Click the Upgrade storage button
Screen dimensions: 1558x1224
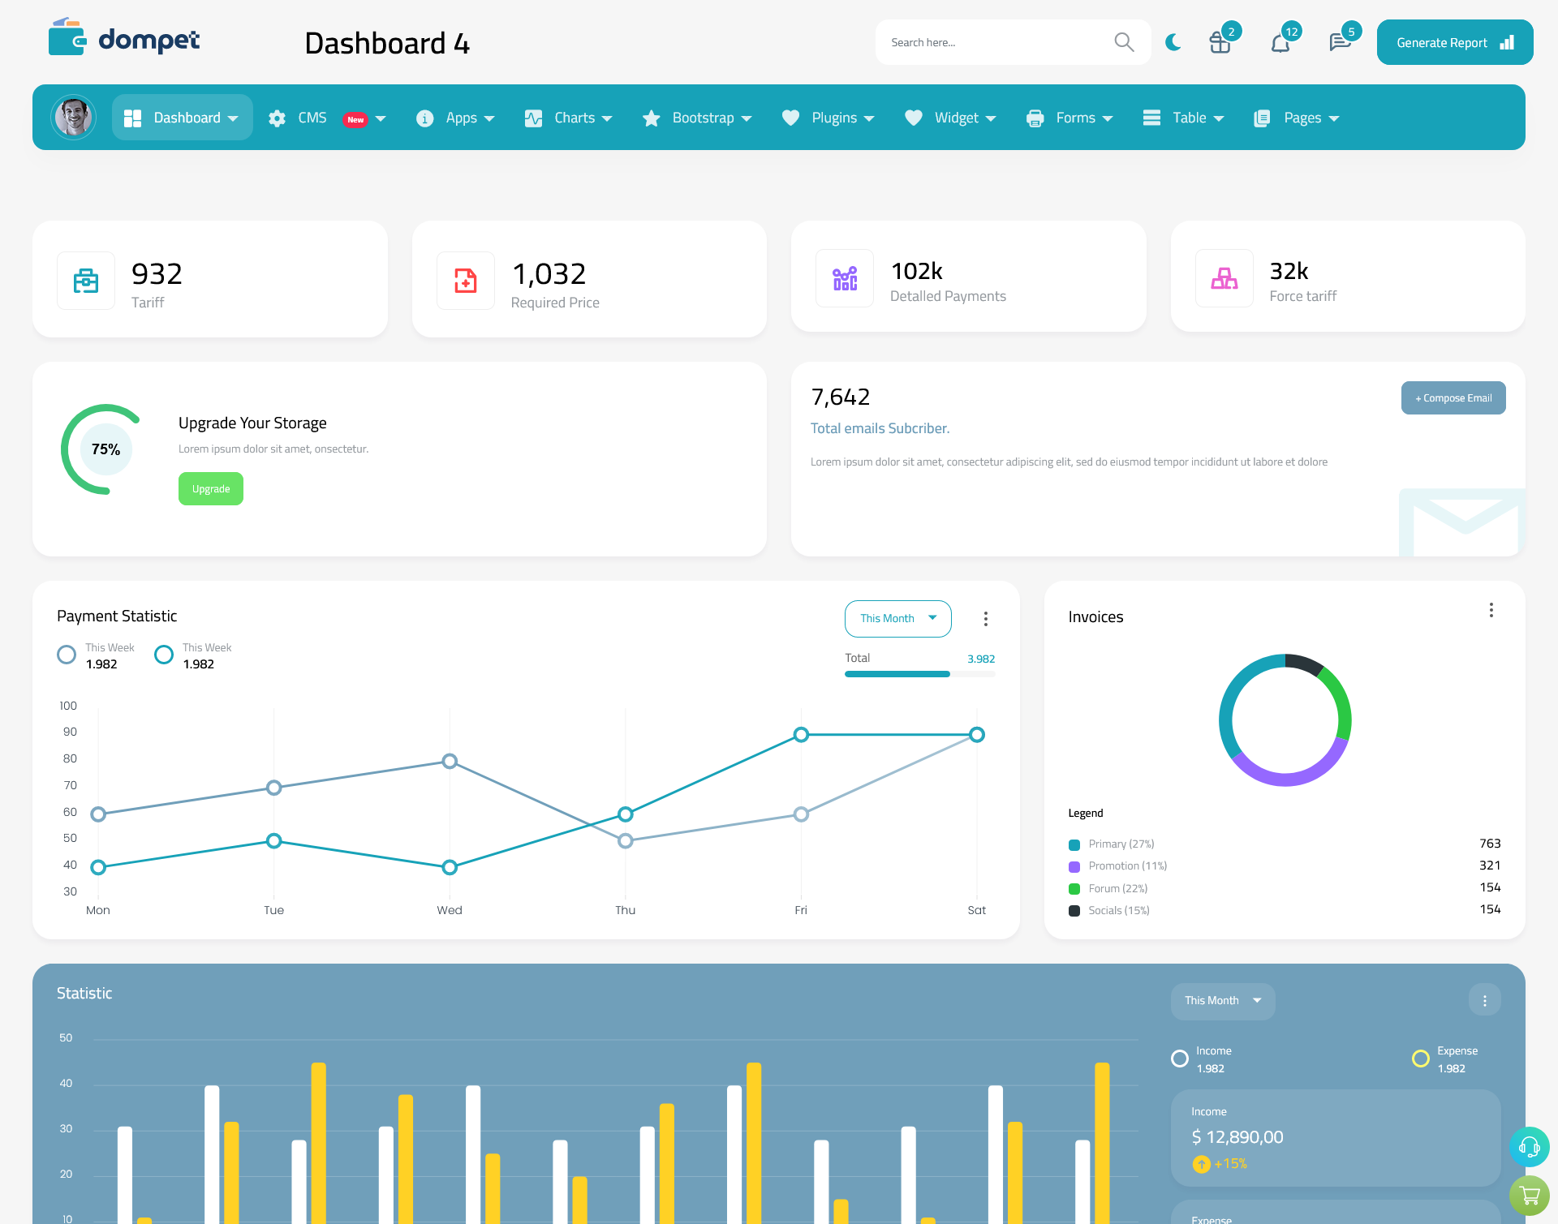pyautogui.click(x=210, y=488)
